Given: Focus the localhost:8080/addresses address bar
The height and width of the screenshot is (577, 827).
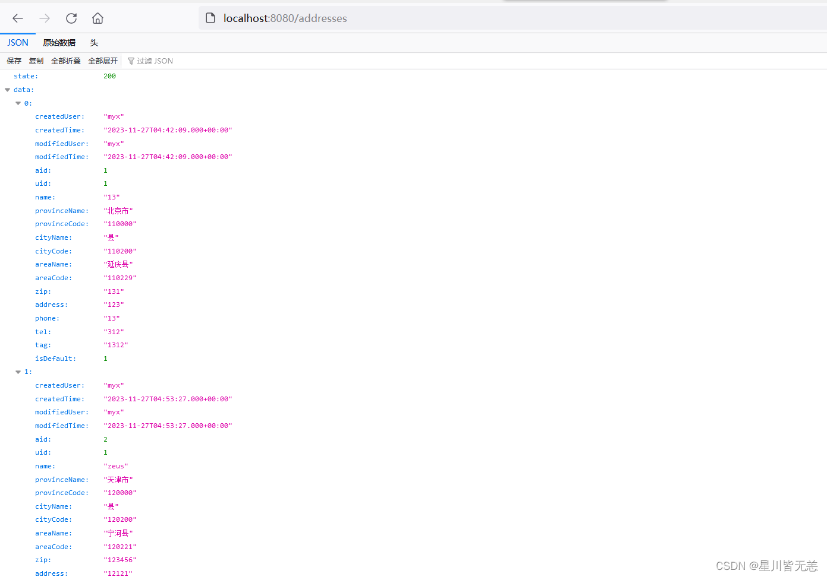Looking at the screenshot, I should coord(511,18).
